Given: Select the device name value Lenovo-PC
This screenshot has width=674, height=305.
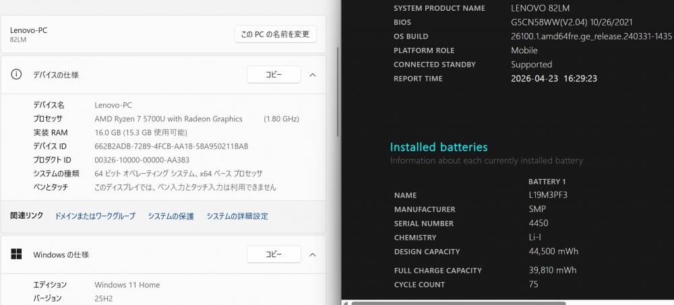Looking at the screenshot, I should coord(113,105).
